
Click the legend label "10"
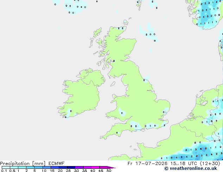pyautogui.click(x=44, y=171)
